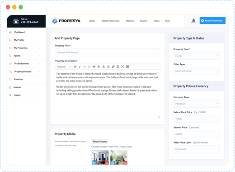
Task: Click the Dashboard home icon in sidebar
Action: [10, 32]
